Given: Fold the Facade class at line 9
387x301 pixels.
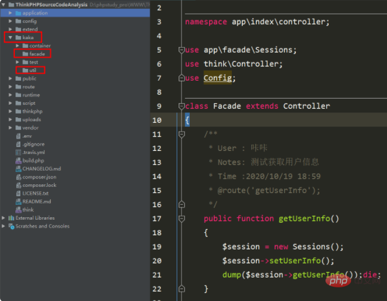Looking at the screenshot, I should (x=182, y=106).
